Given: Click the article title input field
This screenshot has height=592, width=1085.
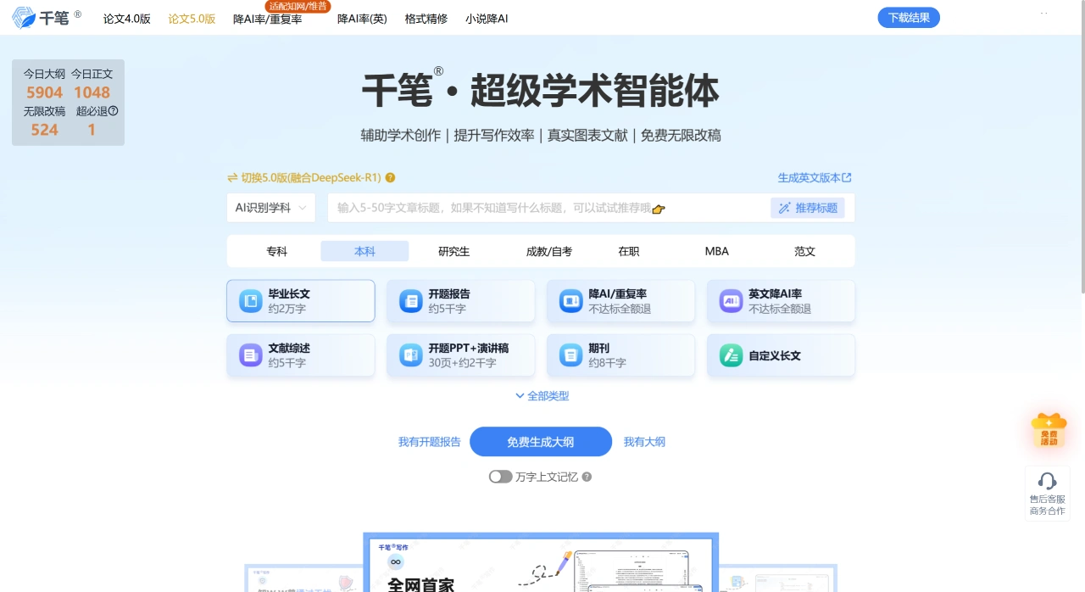Looking at the screenshot, I should pos(542,207).
